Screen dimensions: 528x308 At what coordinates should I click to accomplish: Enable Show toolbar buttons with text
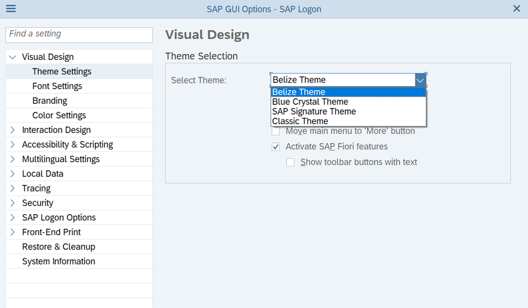coord(290,163)
